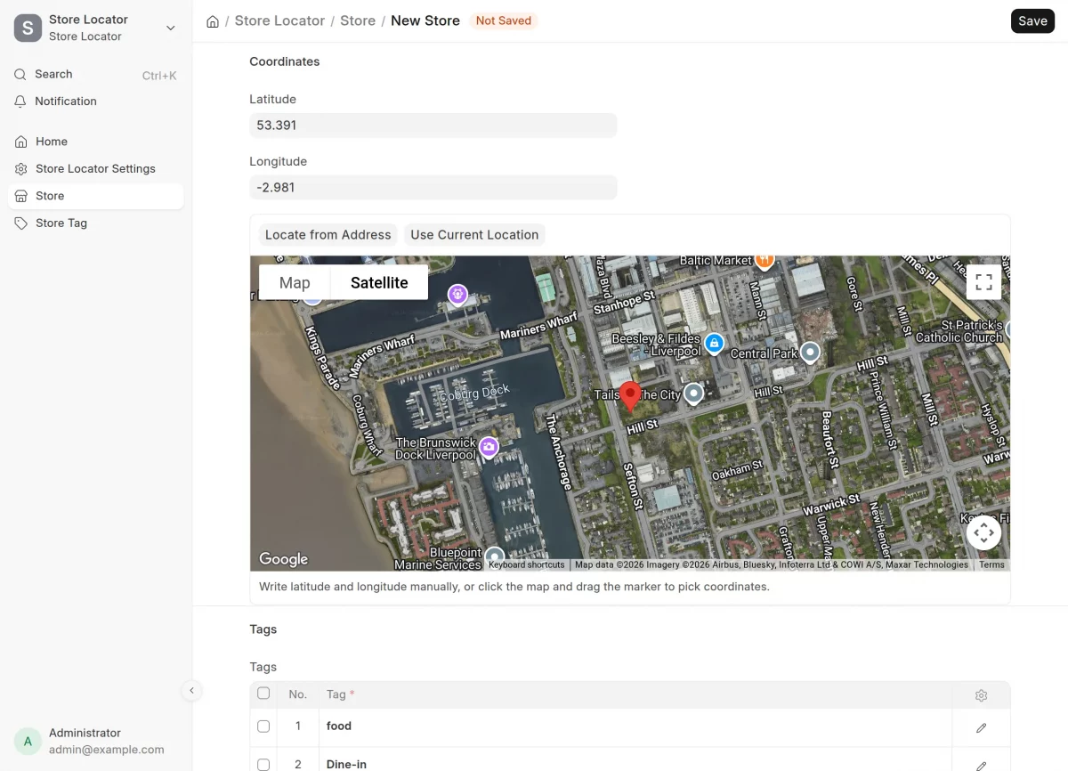Open Notification bell in sidebar
This screenshot has height=771, width=1068.
click(x=95, y=101)
